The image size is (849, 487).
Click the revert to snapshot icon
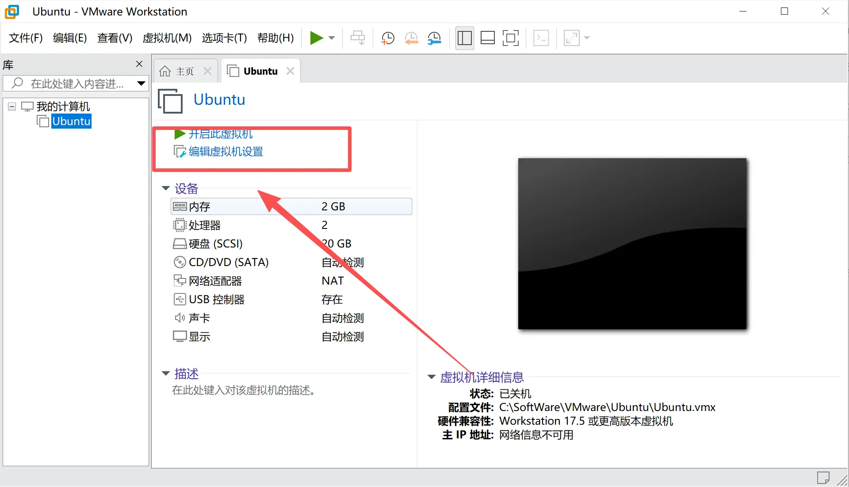[411, 38]
